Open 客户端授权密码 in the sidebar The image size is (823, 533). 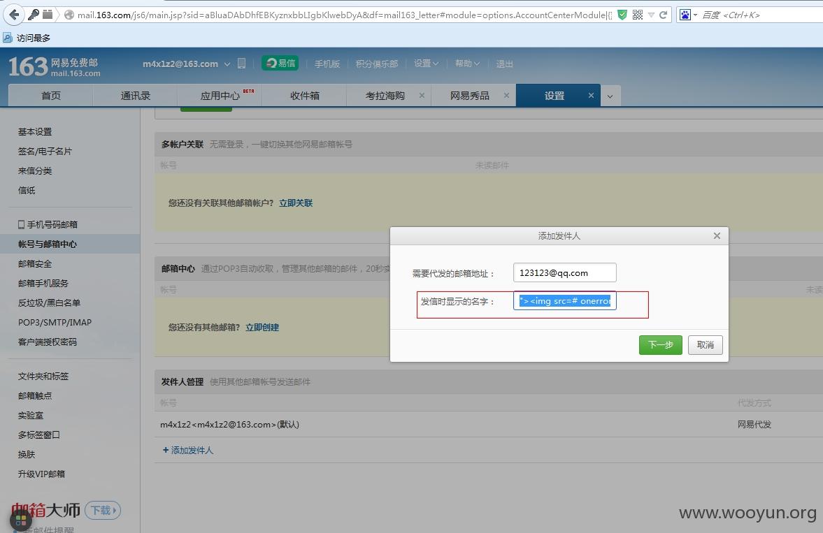pyautogui.click(x=48, y=342)
